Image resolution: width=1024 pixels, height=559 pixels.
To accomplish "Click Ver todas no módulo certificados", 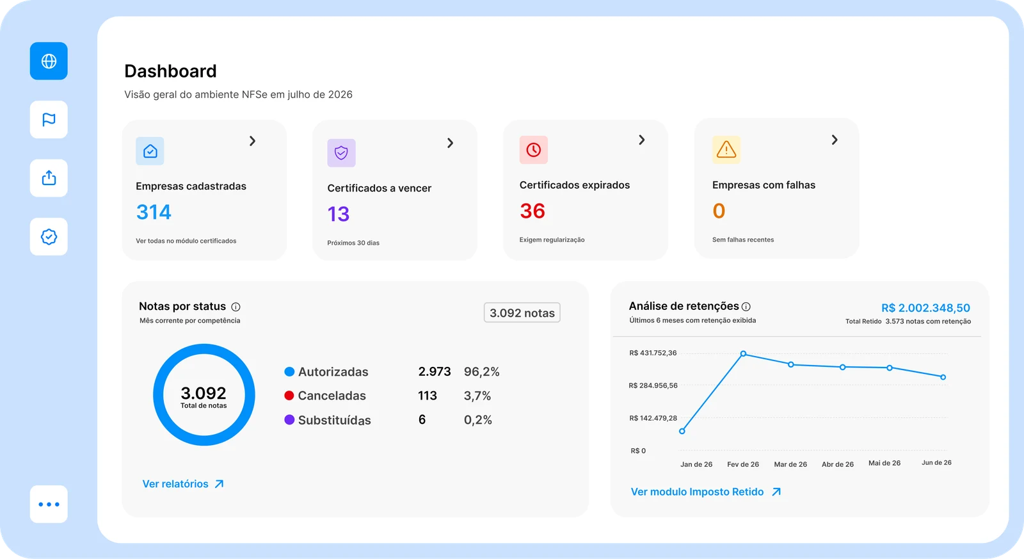I will (x=186, y=241).
